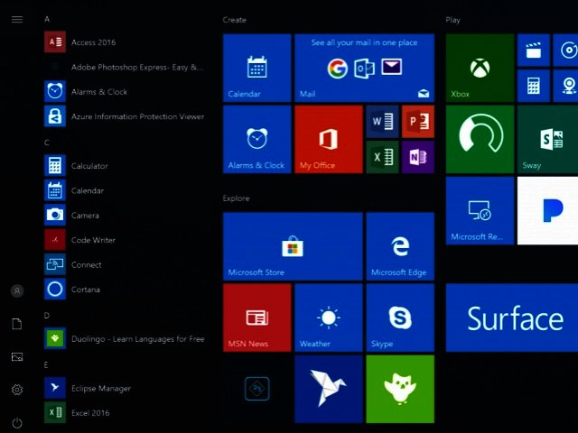
Task: Open the green Duolingo owl tile
Action: point(400,389)
